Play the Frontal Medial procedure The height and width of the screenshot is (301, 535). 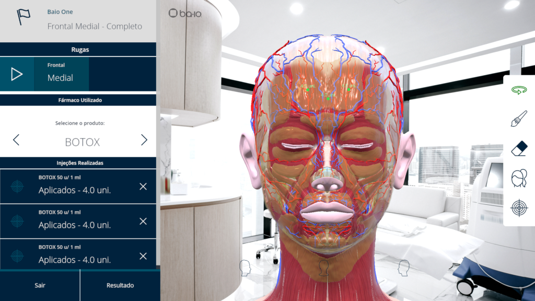pos(17,74)
